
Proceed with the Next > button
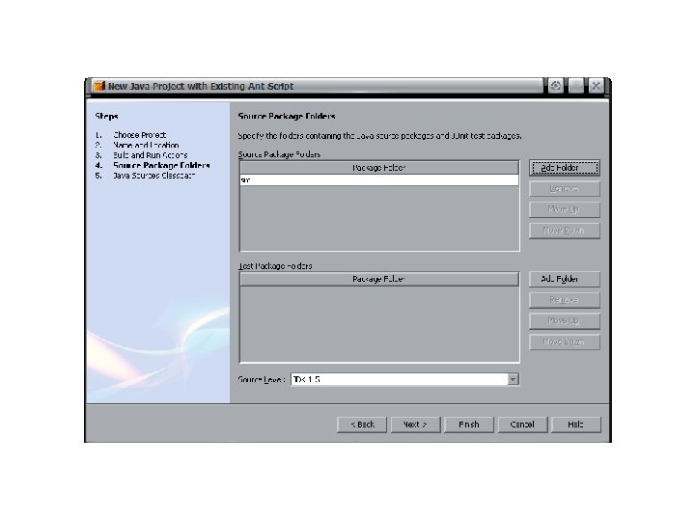[x=415, y=425]
